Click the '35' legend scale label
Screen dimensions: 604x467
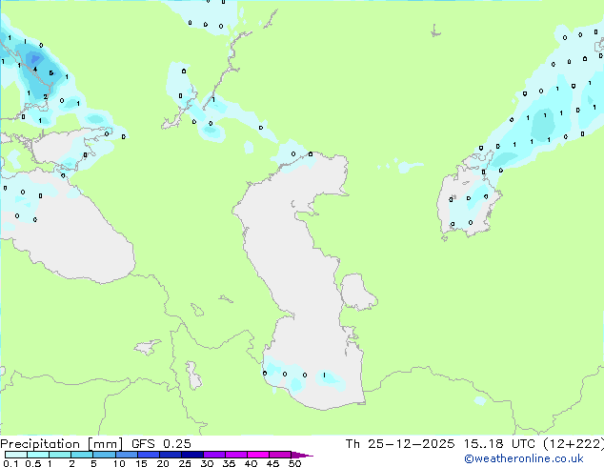pos(229,463)
